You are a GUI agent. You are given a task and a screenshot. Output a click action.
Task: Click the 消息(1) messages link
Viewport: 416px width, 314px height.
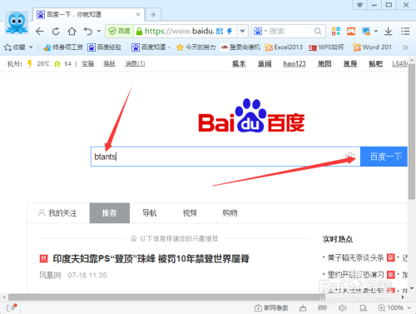tap(135, 63)
